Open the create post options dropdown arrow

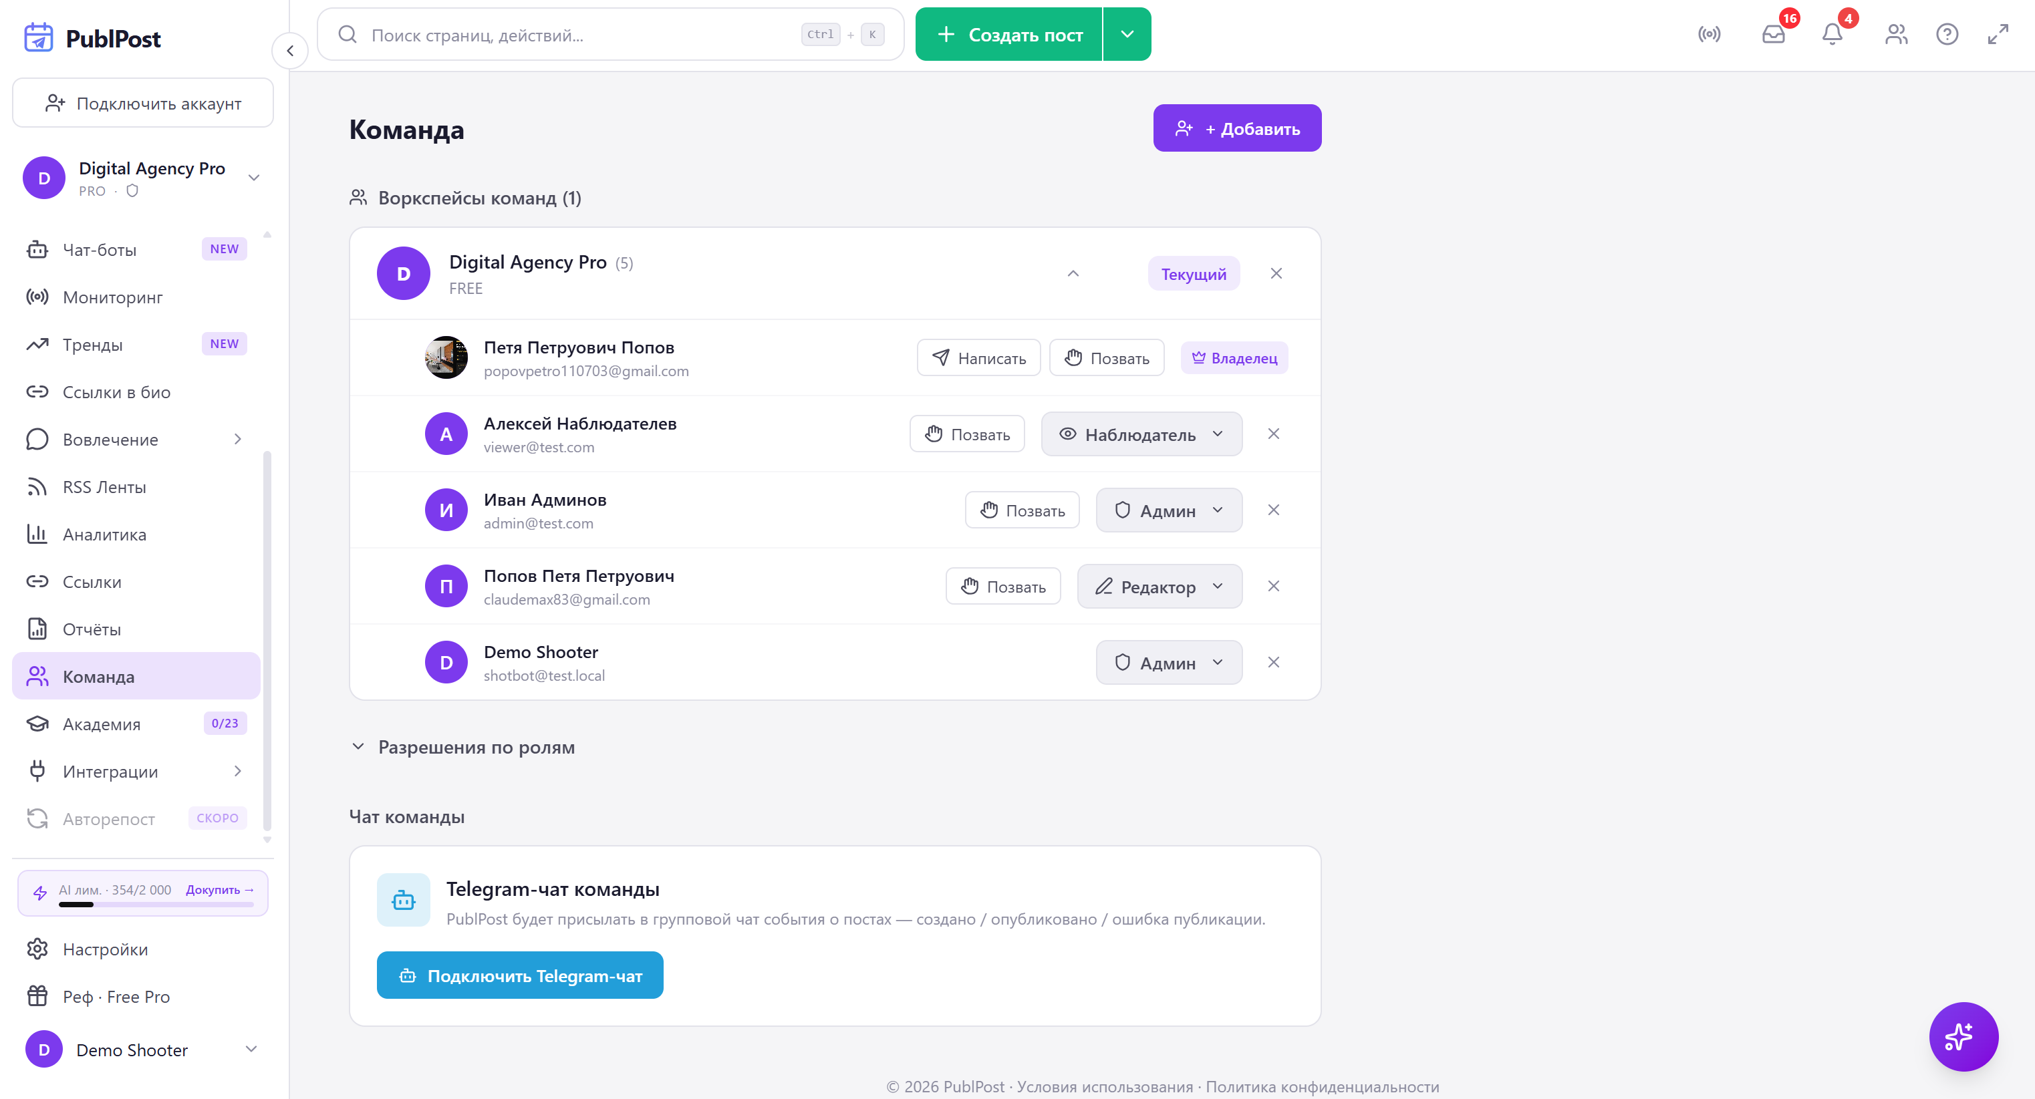[1127, 34]
